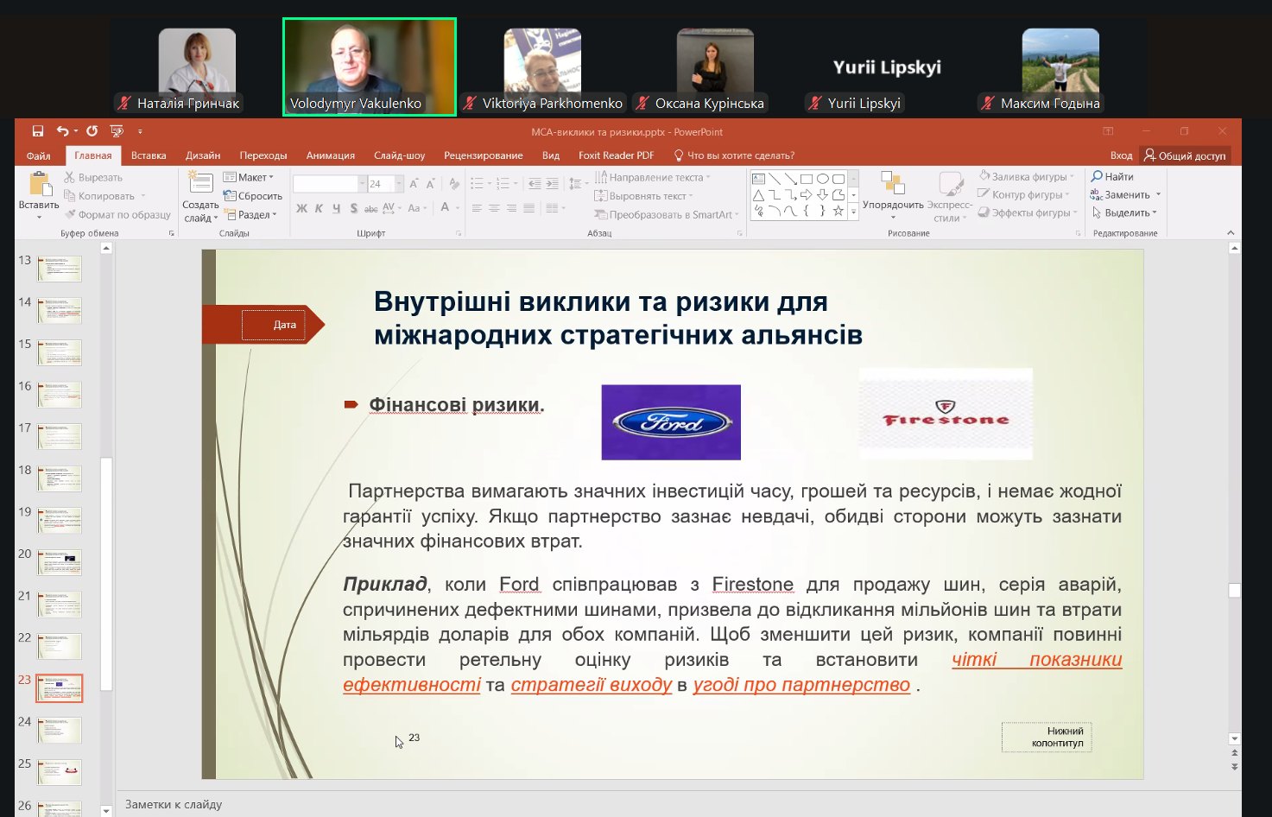The image size is (1272, 817).
Task: Click the Undo arrow icon
Action: (62, 131)
